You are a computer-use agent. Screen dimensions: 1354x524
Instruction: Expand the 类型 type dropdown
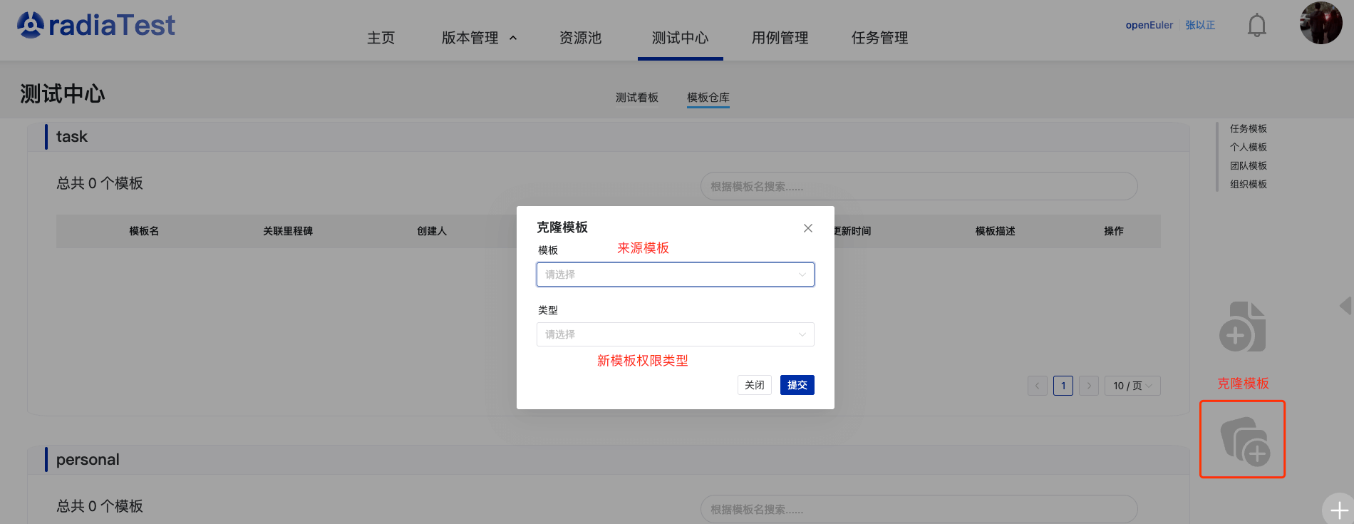click(x=675, y=334)
